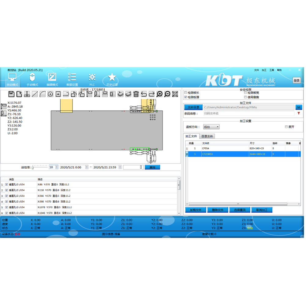The height and width of the screenshot is (306, 306).
Task: Click the zoom out magnifier icon
Action: [x=167, y=94]
